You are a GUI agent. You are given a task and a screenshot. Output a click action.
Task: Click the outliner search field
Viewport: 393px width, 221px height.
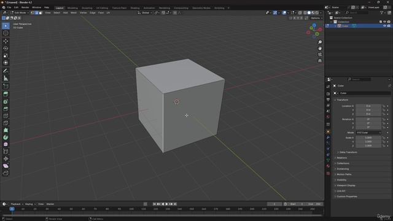356,12
